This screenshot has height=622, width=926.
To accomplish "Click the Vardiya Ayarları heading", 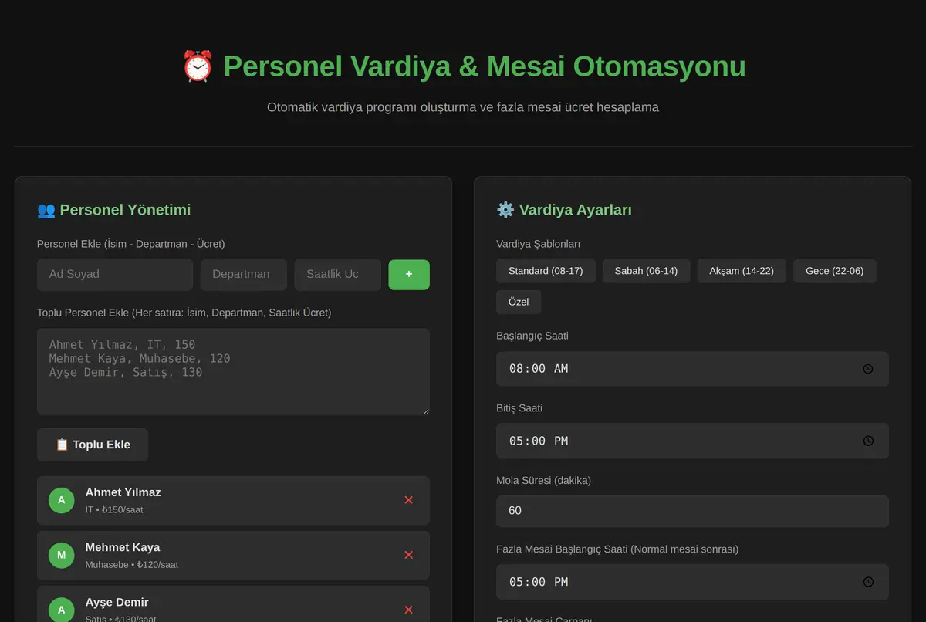I will coord(576,210).
